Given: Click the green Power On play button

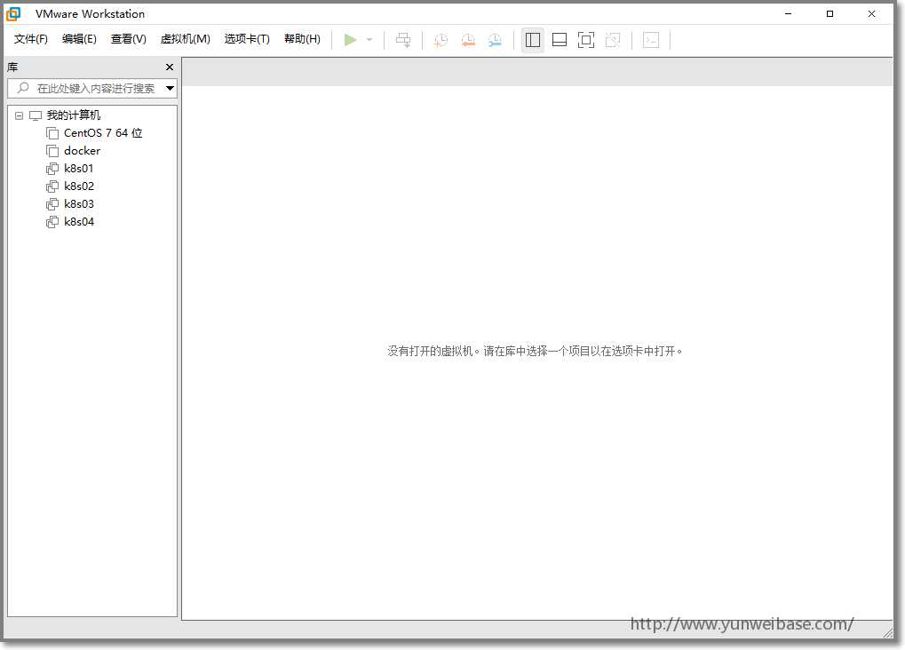Looking at the screenshot, I should click(x=350, y=40).
